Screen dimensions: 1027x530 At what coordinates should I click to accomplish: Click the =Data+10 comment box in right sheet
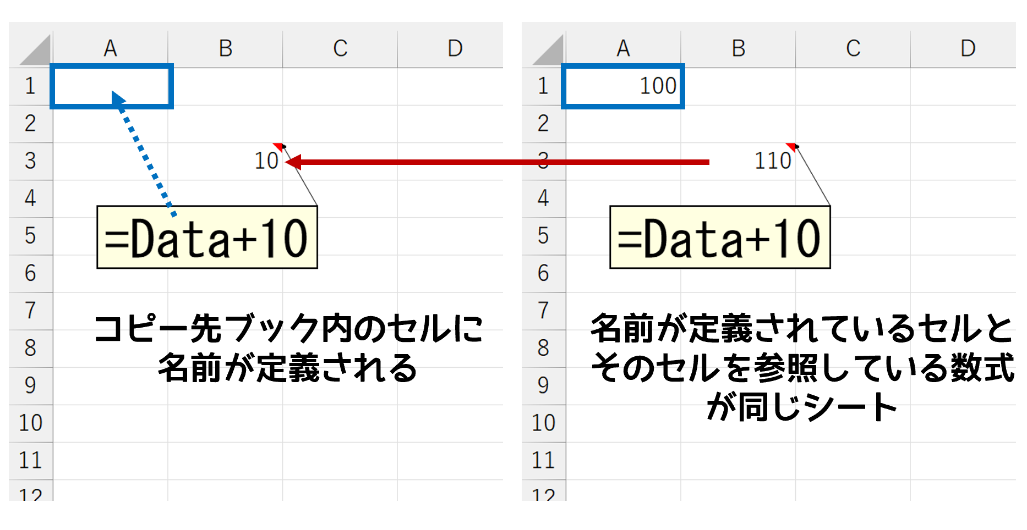pyautogui.click(x=720, y=238)
